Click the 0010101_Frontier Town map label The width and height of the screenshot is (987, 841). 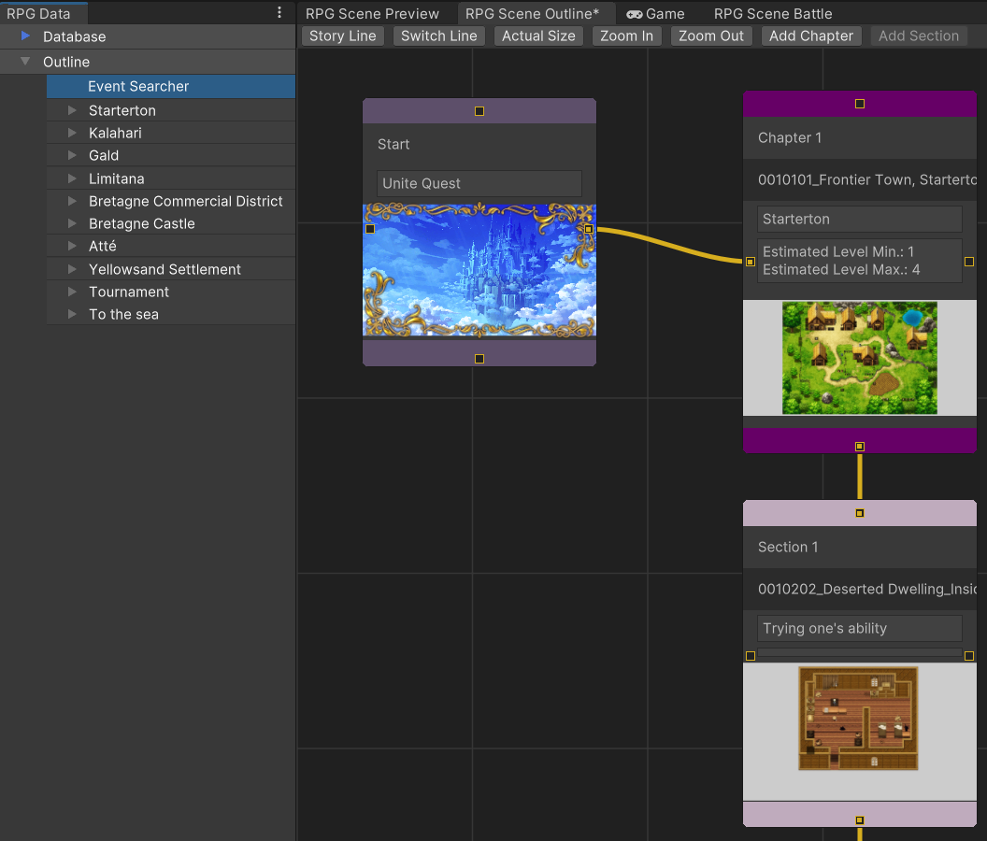(x=866, y=180)
